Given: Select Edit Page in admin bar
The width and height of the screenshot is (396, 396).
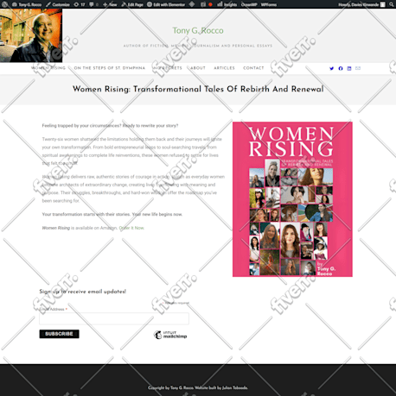Looking at the screenshot, I should (x=132, y=4).
